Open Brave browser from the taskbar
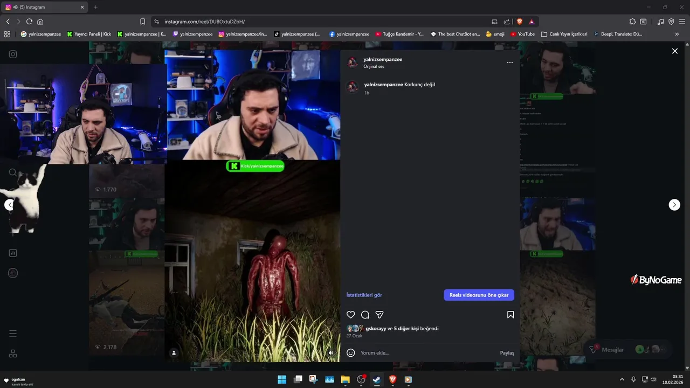This screenshot has width=690, height=388. point(392,379)
